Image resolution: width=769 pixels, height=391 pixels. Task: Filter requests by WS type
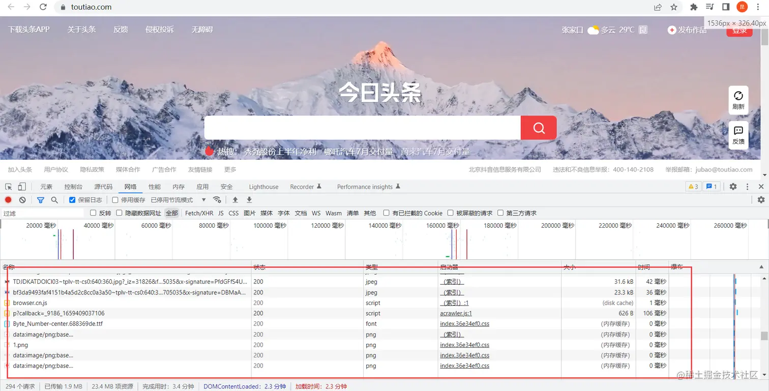pyautogui.click(x=316, y=213)
